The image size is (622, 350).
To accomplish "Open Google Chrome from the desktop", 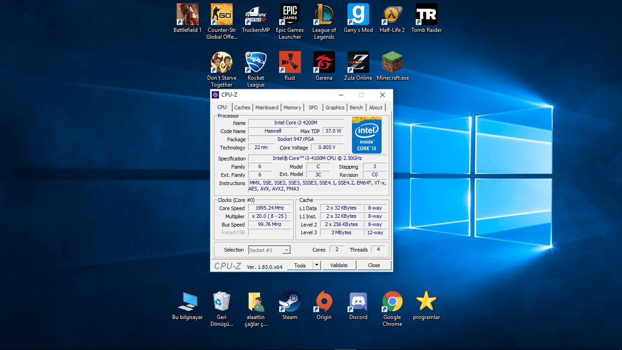I will click(392, 302).
